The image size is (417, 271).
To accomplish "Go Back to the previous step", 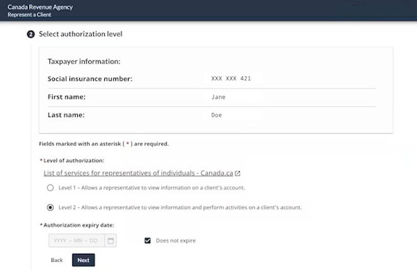I will 57,260.
